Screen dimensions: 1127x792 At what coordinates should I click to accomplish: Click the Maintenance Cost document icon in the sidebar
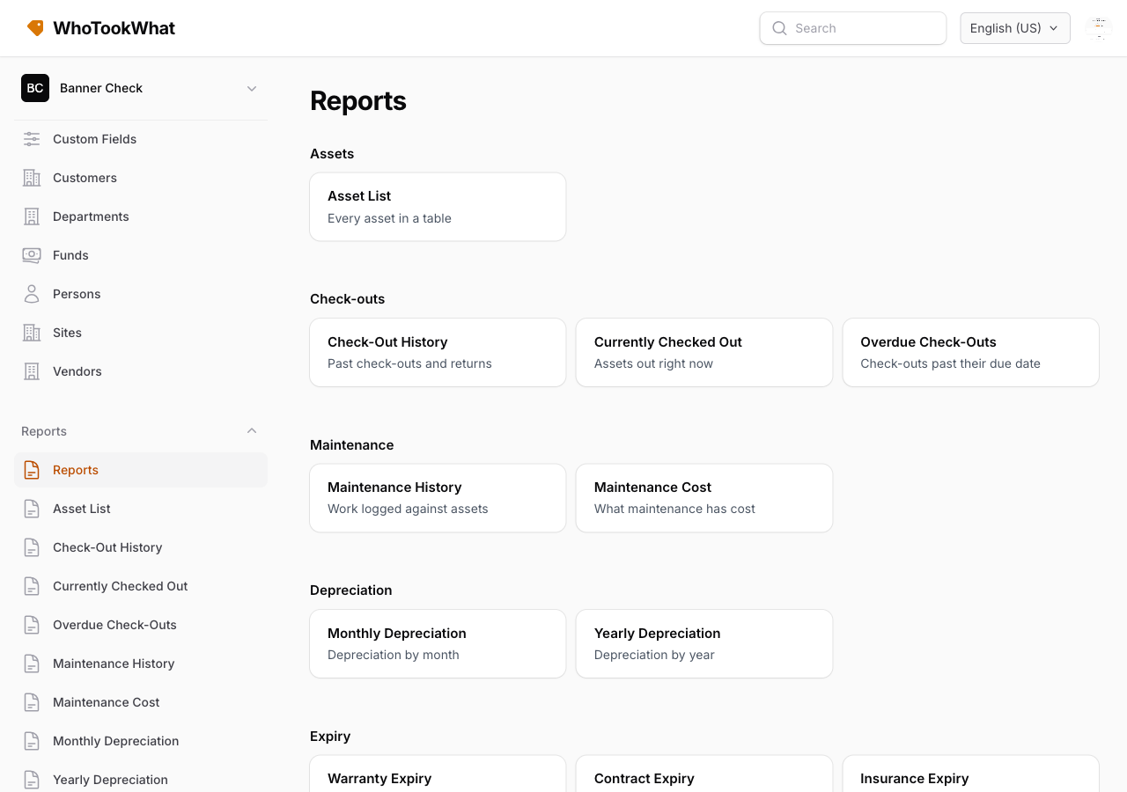[x=32, y=702]
